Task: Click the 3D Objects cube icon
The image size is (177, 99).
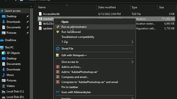Action: point(4,53)
